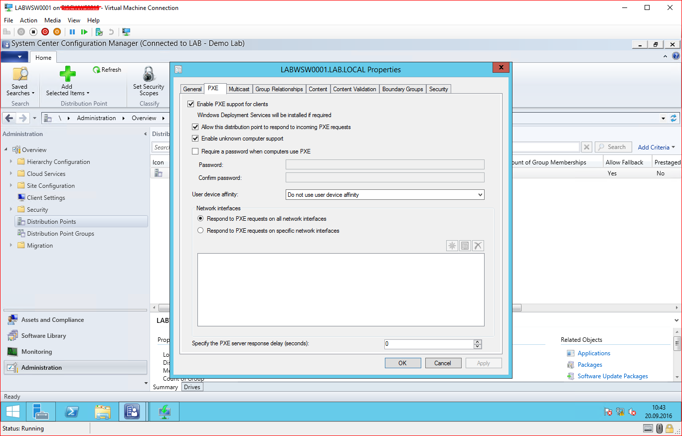The image size is (682, 436).
Task: Switch to the Multicast tab
Action: click(239, 89)
